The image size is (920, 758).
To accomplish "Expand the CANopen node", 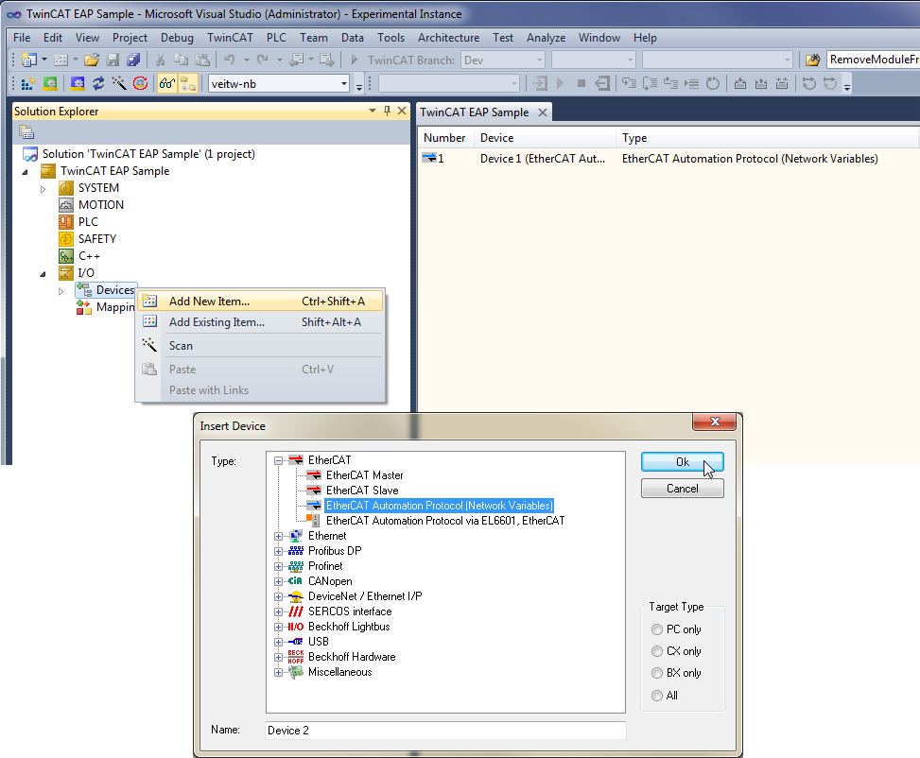I will point(279,581).
